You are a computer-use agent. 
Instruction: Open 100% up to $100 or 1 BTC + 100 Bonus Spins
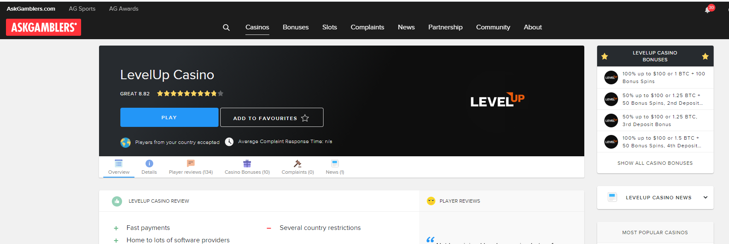(x=664, y=78)
